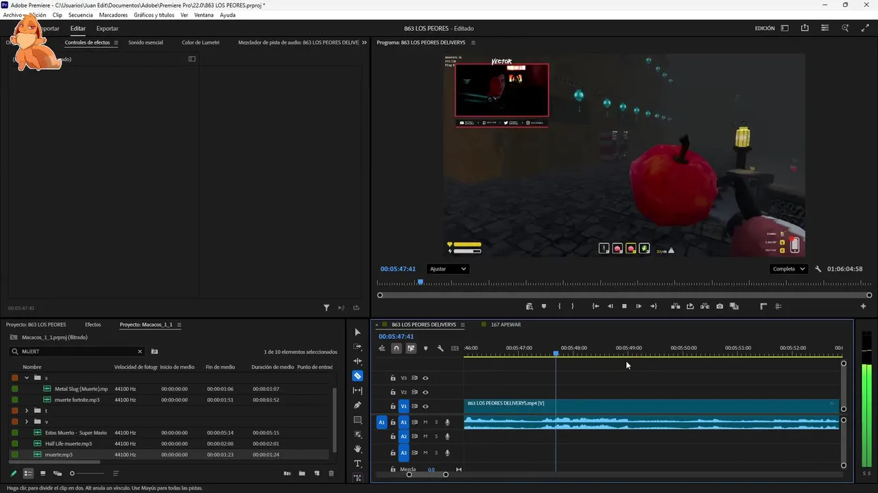Adjust the project thumbnail zoom slider
The image size is (878, 493).
pos(72,473)
